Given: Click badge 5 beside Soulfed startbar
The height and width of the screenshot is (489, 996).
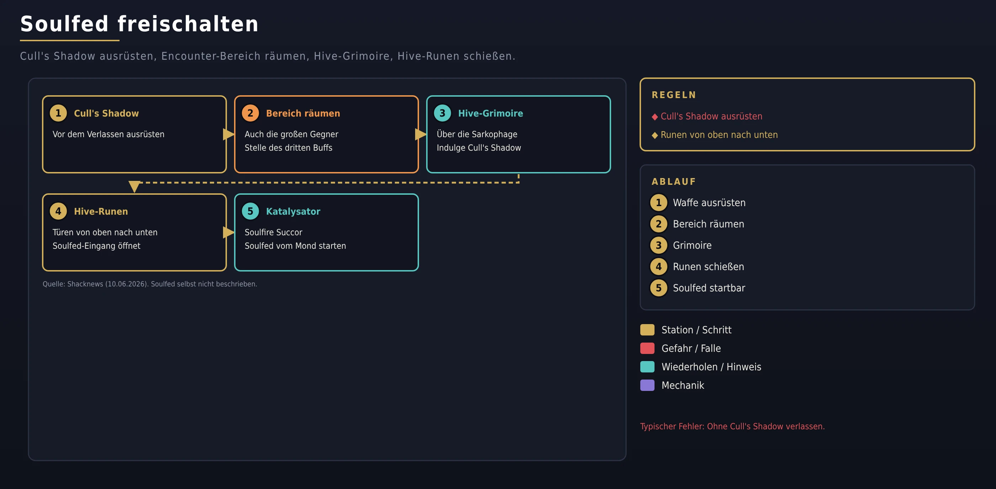Looking at the screenshot, I should point(658,288).
